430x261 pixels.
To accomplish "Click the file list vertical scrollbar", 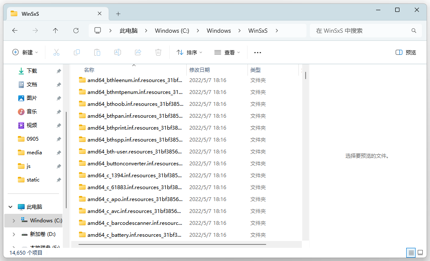I will (306, 76).
